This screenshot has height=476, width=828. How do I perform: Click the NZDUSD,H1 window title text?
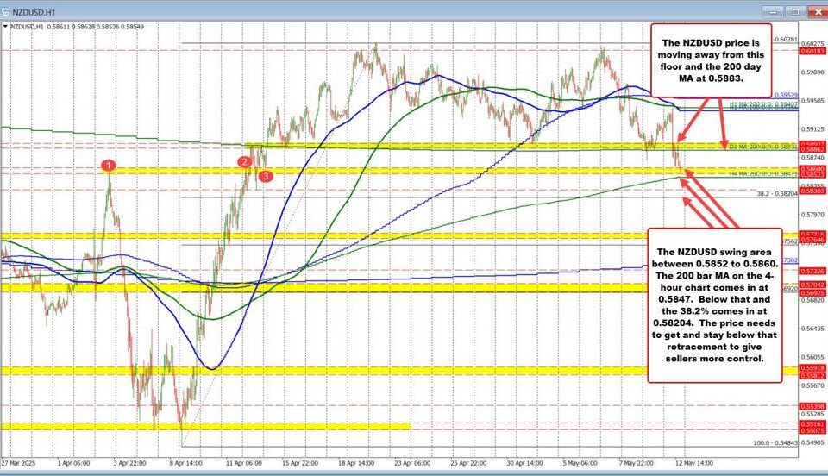click(32, 11)
